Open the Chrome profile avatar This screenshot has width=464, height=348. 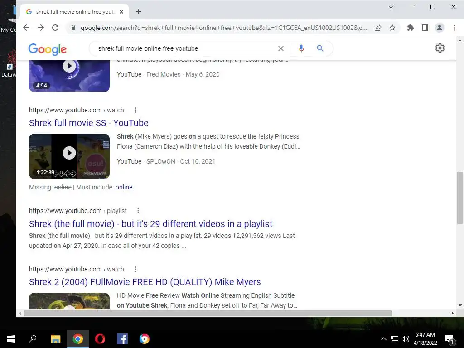tap(440, 28)
